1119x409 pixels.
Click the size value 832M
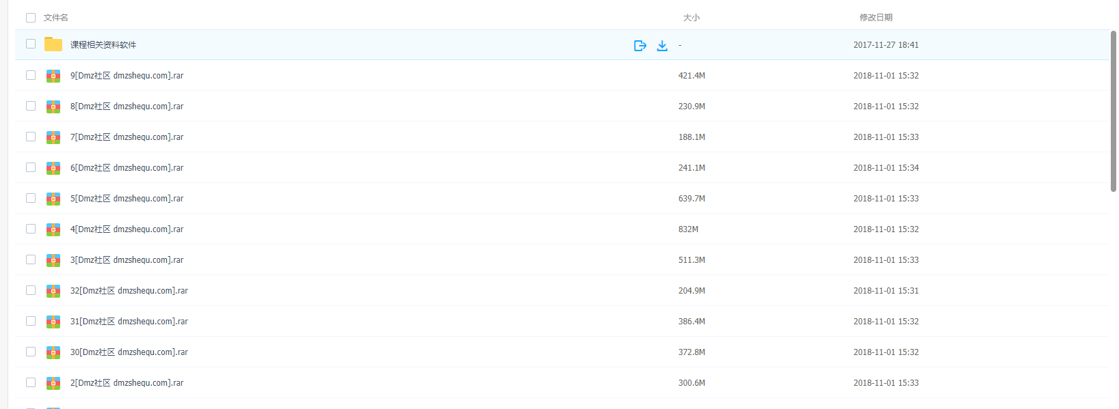(688, 229)
